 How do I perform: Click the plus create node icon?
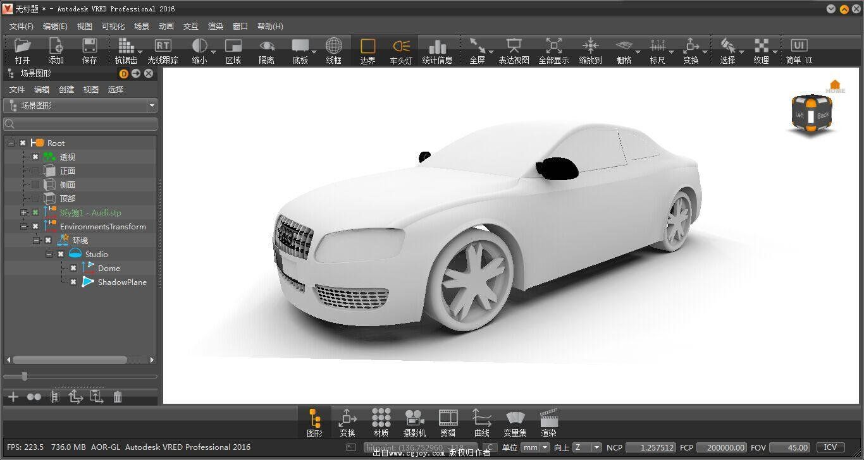coord(13,397)
